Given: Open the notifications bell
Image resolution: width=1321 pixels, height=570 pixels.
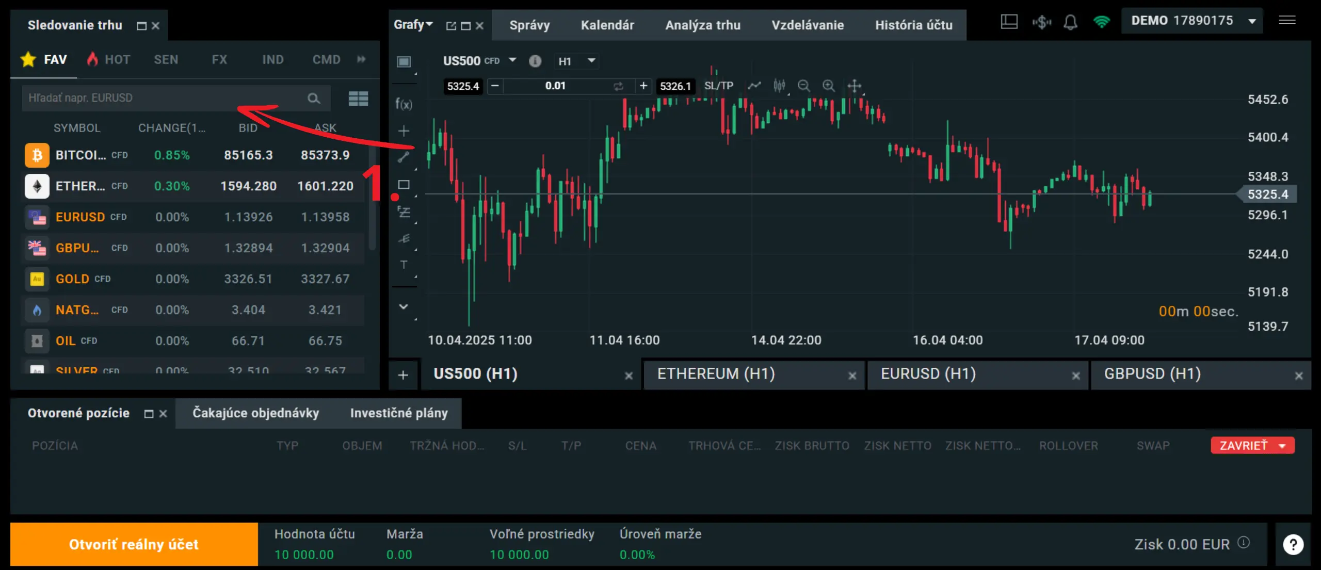Looking at the screenshot, I should click(x=1070, y=22).
